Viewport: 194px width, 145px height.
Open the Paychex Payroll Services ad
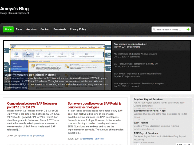click(x=148, y=100)
